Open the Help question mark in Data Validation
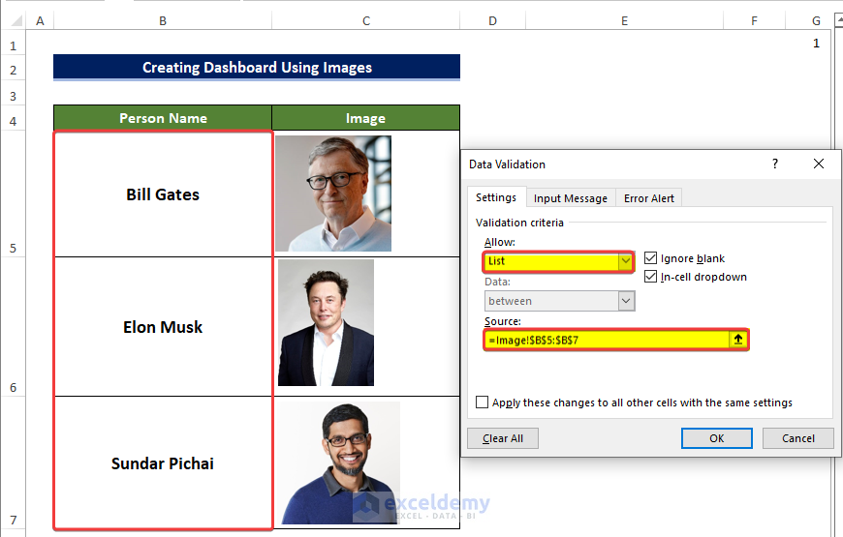 (775, 164)
